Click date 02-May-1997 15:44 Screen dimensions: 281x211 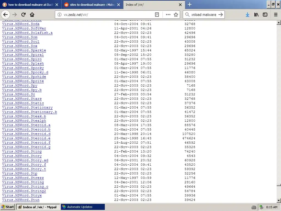(x=133, y=50)
